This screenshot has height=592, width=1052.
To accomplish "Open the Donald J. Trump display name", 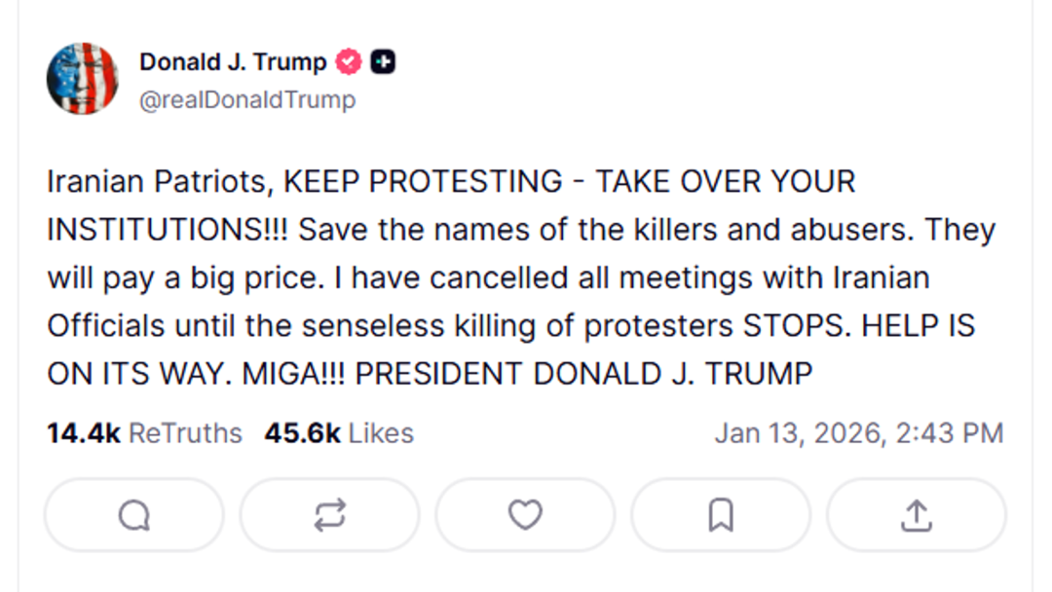I will [x=233, y=62].
